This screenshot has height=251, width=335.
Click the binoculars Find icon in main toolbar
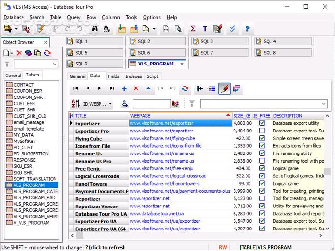click(95, 29)
